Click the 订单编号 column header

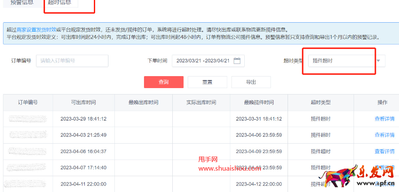pos(28,103)
